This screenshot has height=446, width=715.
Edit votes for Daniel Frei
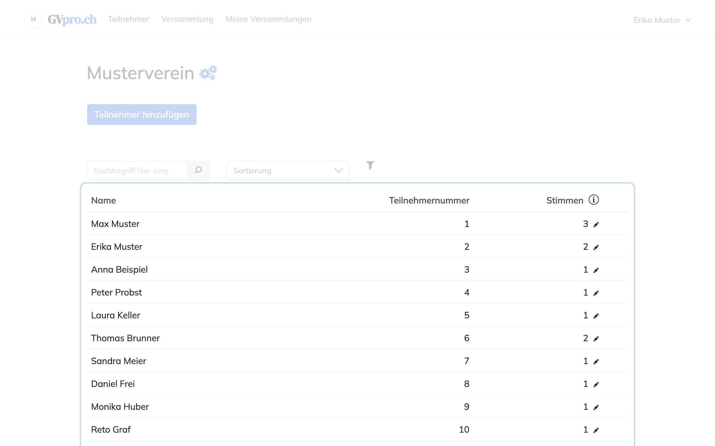click(x=596, y=384)
